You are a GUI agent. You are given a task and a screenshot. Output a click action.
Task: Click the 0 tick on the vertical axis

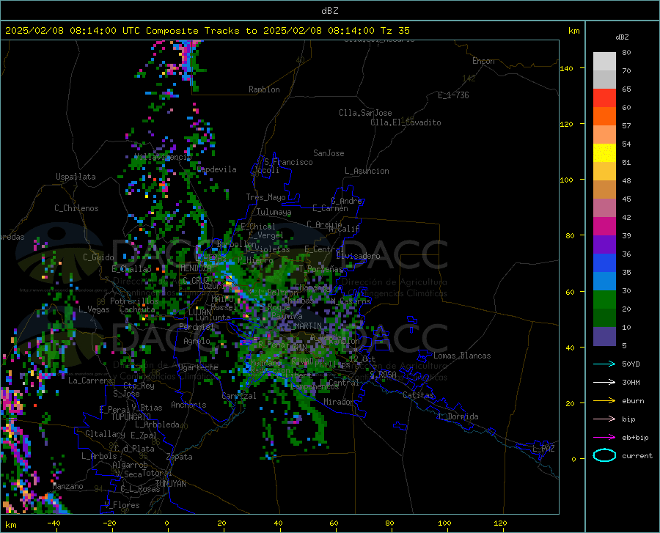[x=573, y=459]
